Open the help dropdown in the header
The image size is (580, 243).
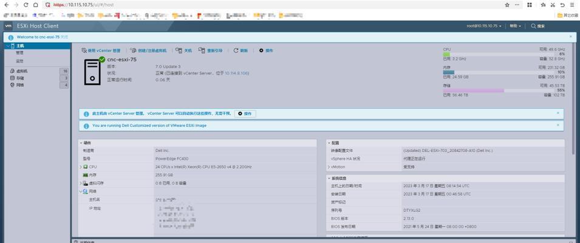pos(515,26)
